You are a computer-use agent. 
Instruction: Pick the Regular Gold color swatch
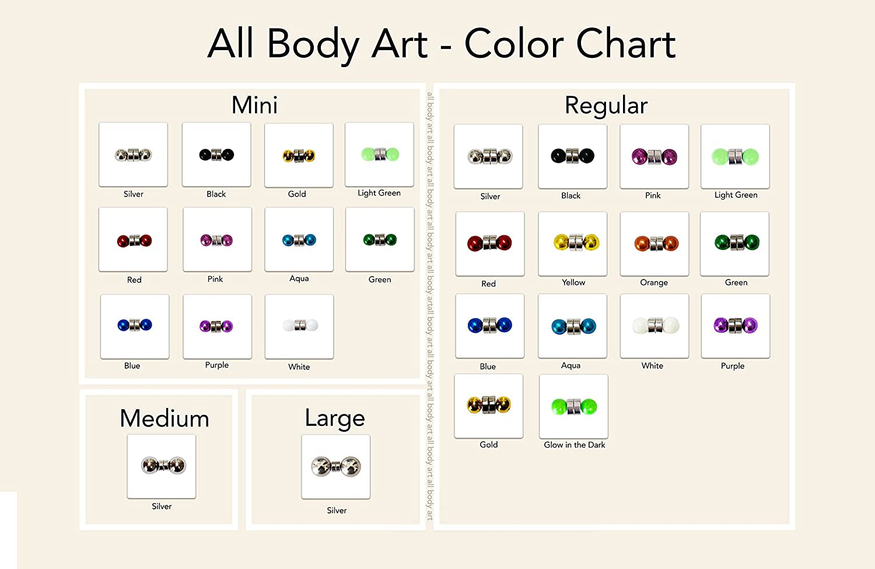(x=488, y=406)
